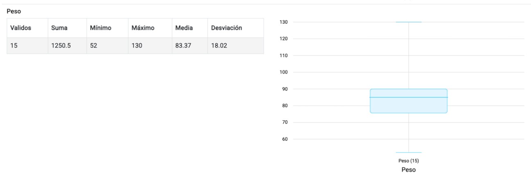
Task: Select the minimum value cell 52
Action: (x=107, y=46)
